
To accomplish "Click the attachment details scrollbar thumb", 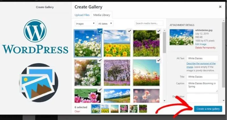I will click(223, 55).
